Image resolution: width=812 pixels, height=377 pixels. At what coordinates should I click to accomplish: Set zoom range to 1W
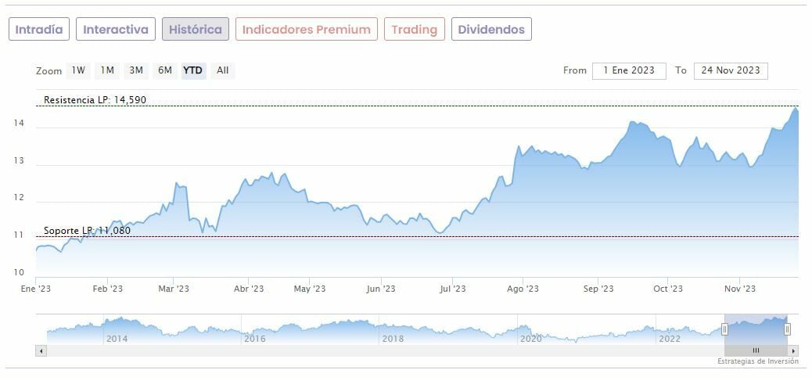tap(78, 70)
